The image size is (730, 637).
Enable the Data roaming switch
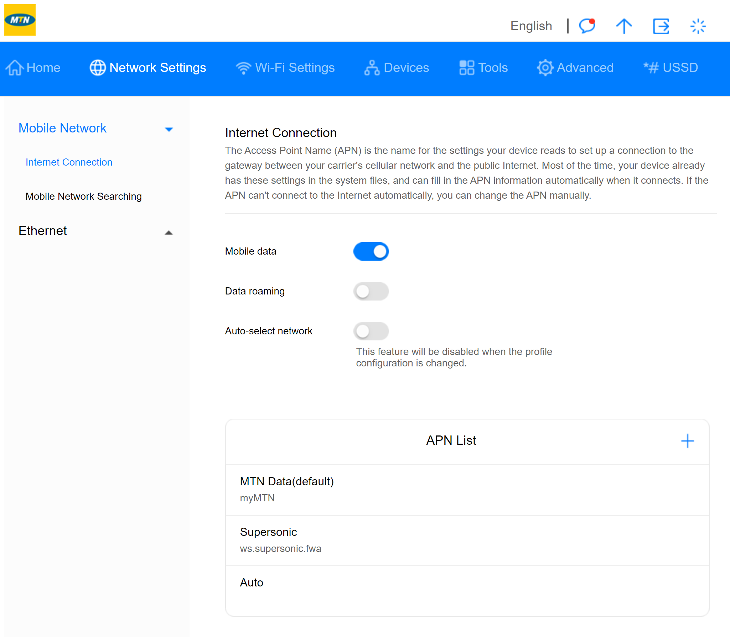(x=371, y=291)
